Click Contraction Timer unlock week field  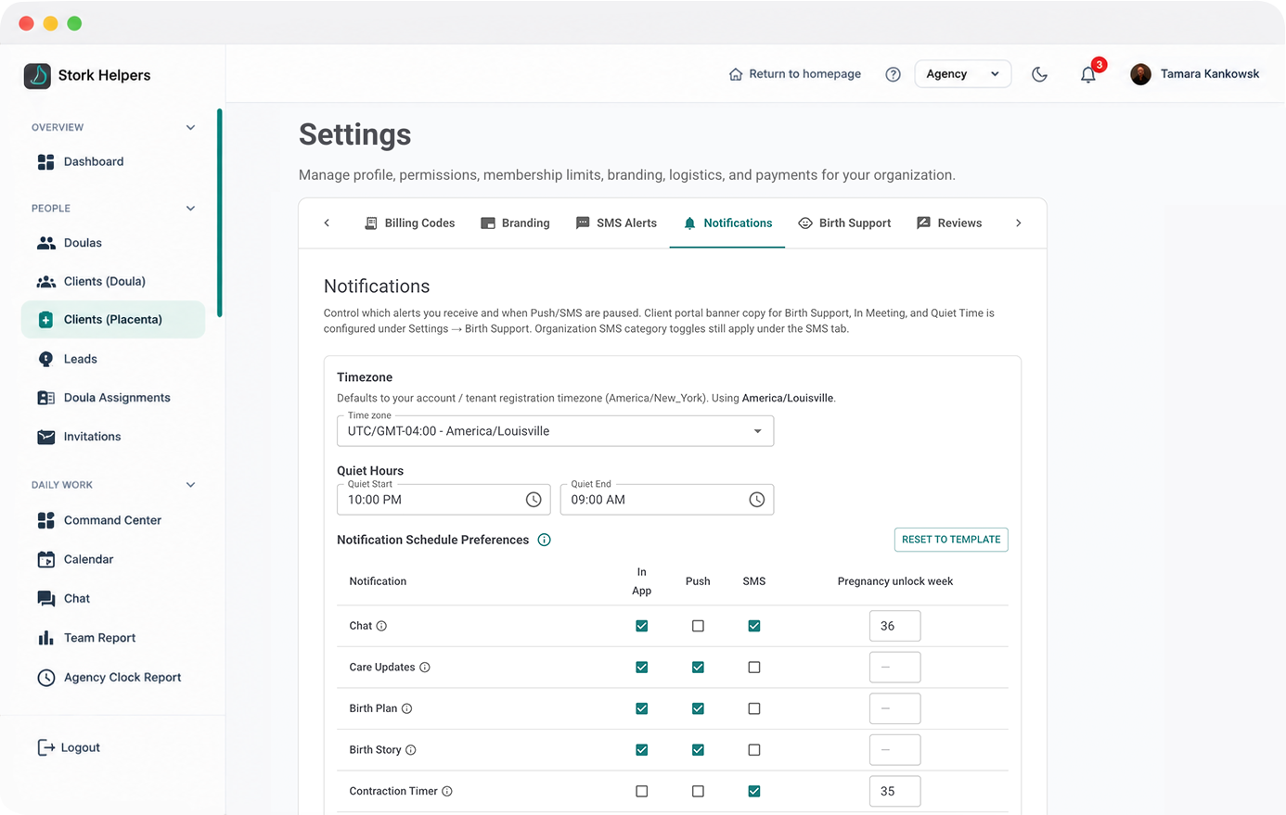pos(895,791)
